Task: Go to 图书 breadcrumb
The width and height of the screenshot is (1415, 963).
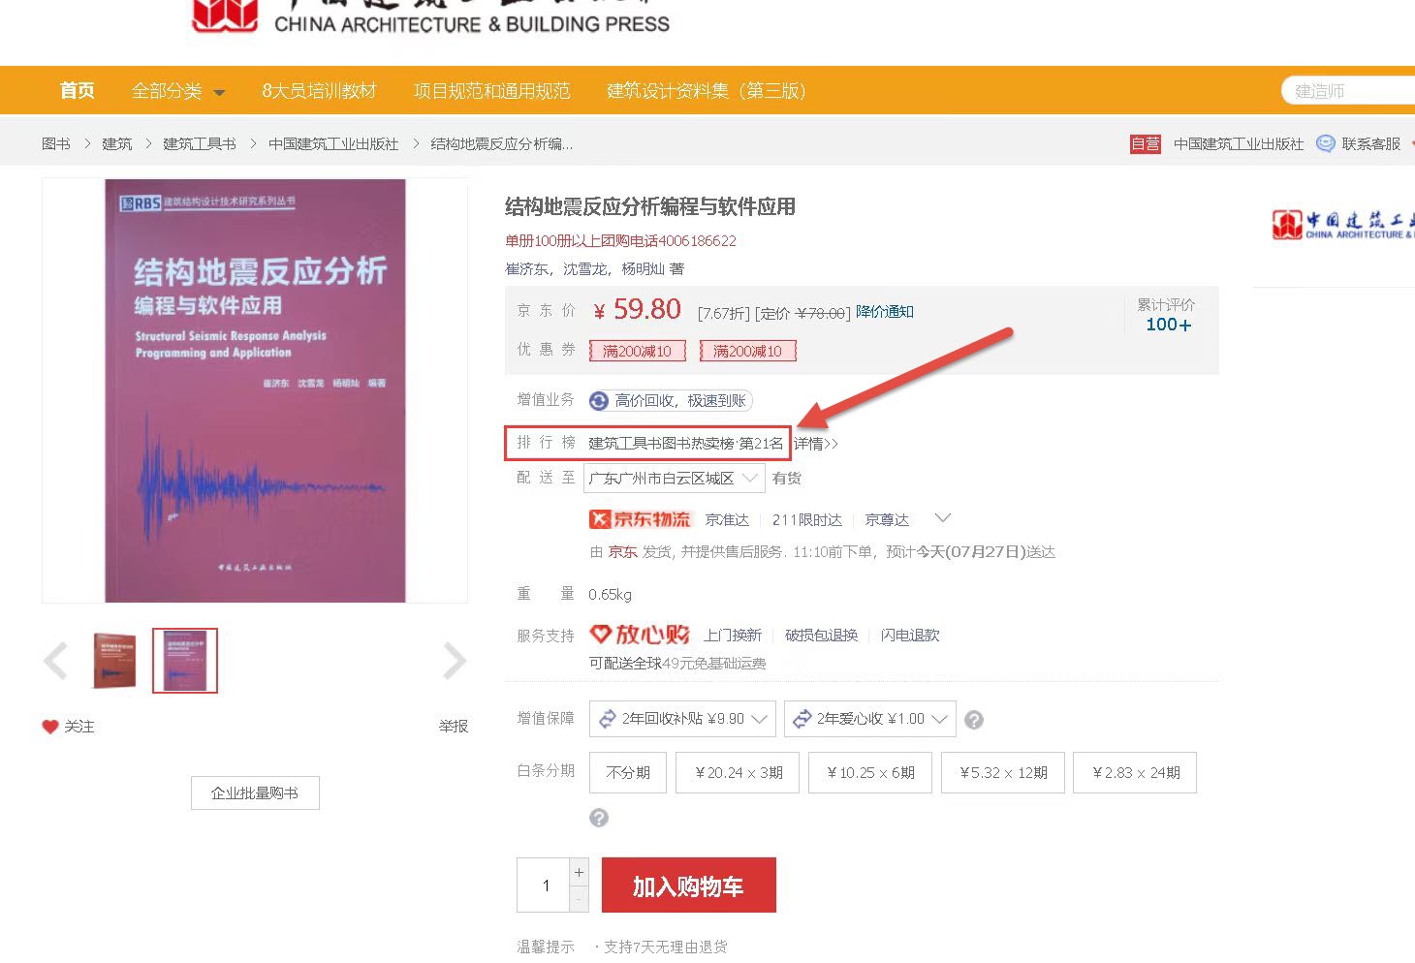Action: (x=56, y=143)
